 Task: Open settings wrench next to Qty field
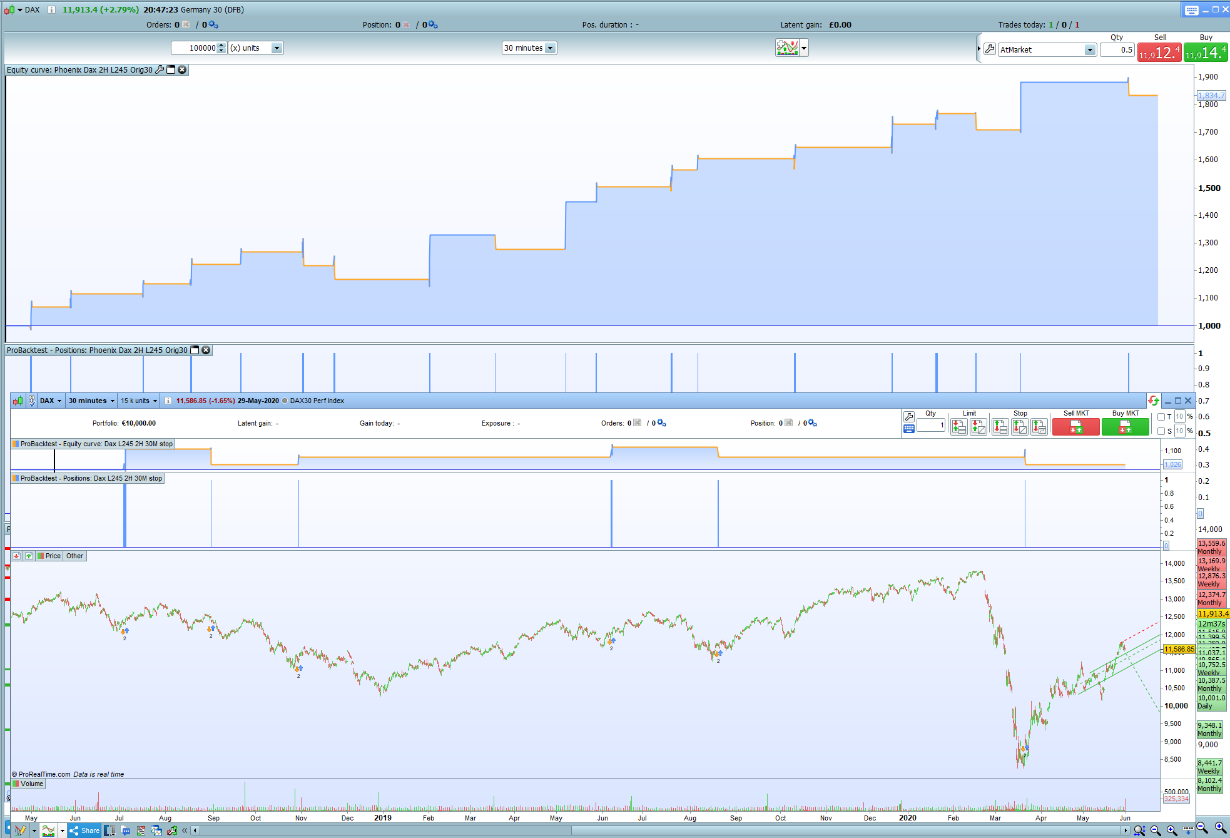click(909, 416)
